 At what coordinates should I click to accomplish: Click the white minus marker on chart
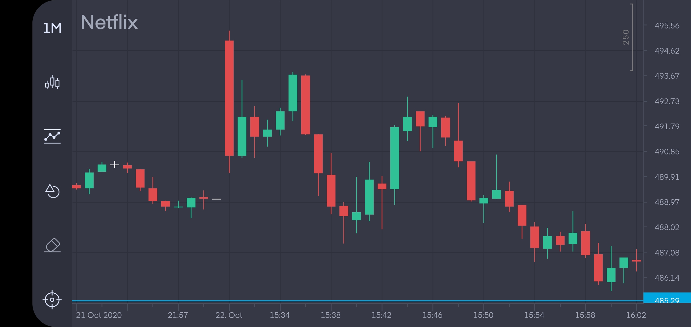pyautogui.click(x=216, y=199)
